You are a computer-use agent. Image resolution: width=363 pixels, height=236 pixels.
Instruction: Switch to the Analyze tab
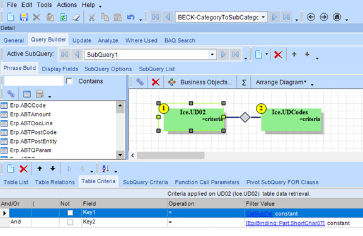[108, 40]
